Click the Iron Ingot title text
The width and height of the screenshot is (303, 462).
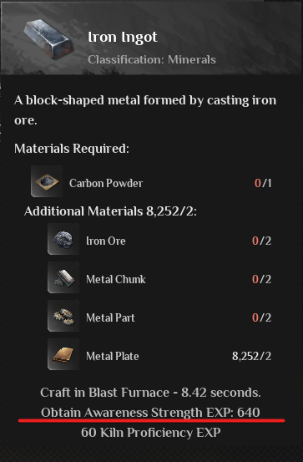[123, 38]
